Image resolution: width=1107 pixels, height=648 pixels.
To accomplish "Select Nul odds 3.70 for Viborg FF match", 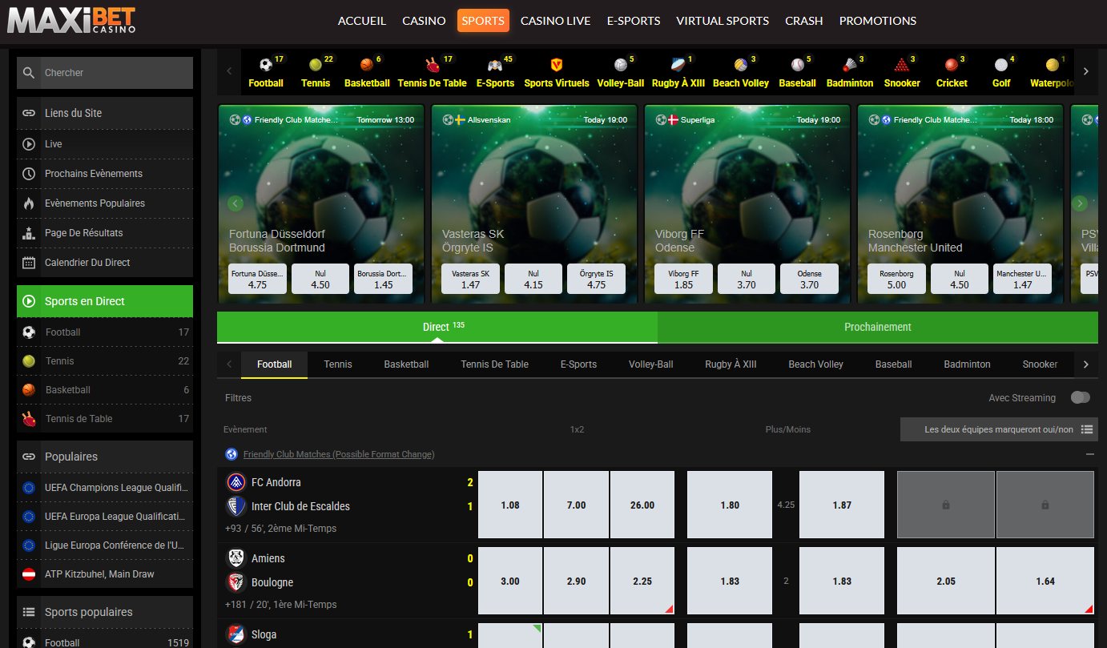I will pyautogui.click(x=747, y=279).
